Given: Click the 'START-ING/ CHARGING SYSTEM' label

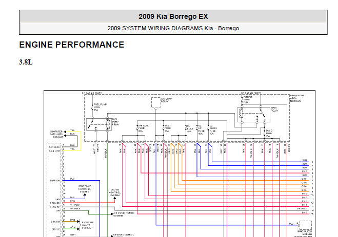Looking at the screenshot, I should point(85,189).
